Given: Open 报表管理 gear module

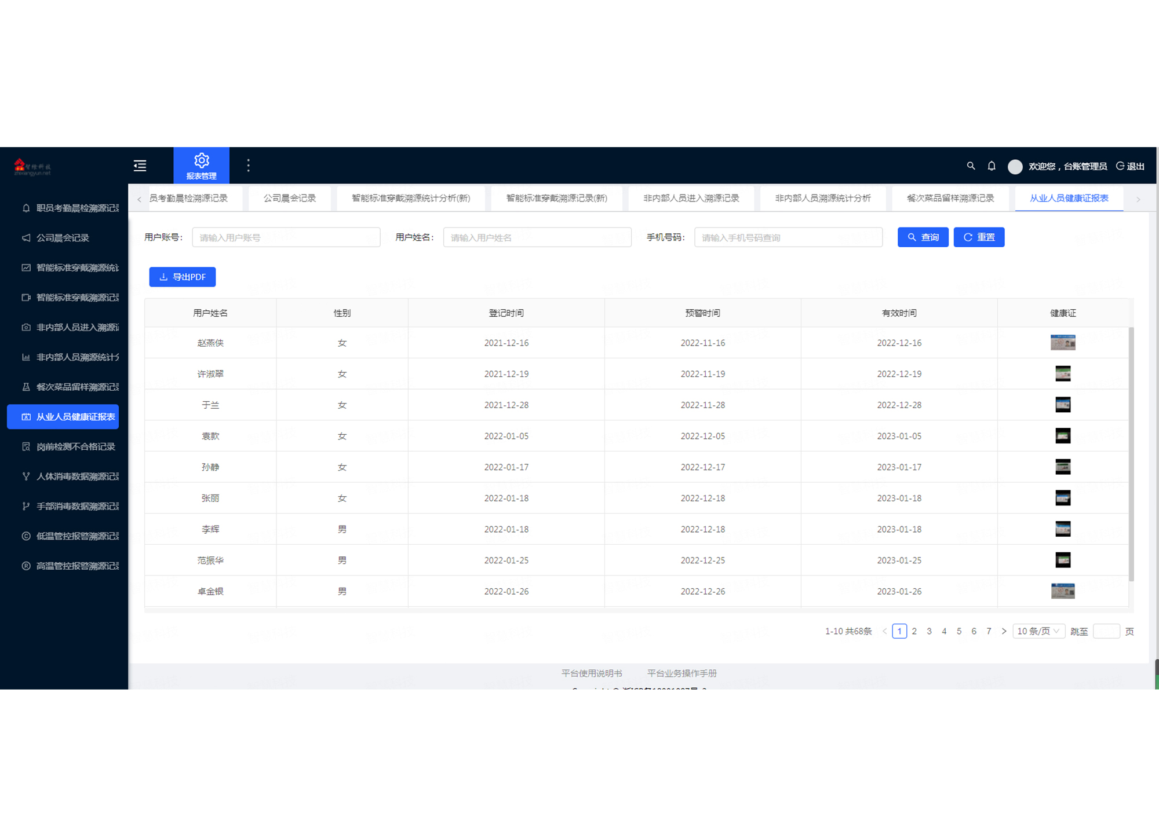Looking at the screenshot, I should (x=201, y=166).
